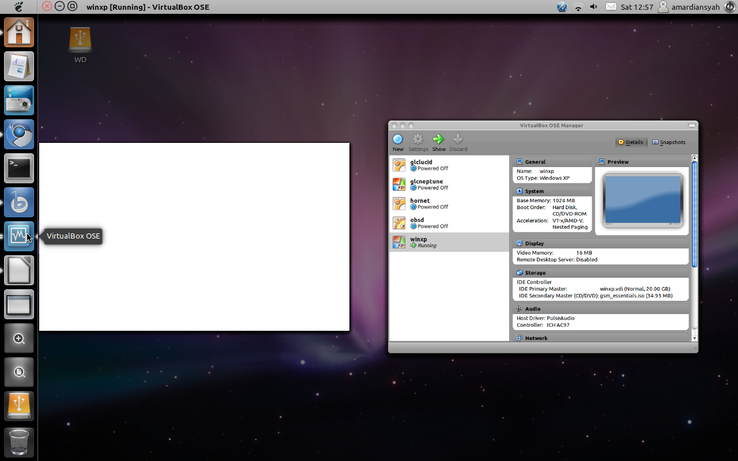The width and height of the screenshot is (738, 461).
Task: Click the Preview section header
Action: (642, 162)
